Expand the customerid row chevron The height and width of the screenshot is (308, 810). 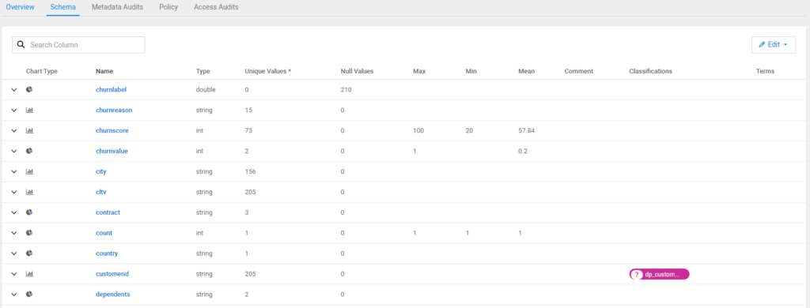click(x=14, y=274)
